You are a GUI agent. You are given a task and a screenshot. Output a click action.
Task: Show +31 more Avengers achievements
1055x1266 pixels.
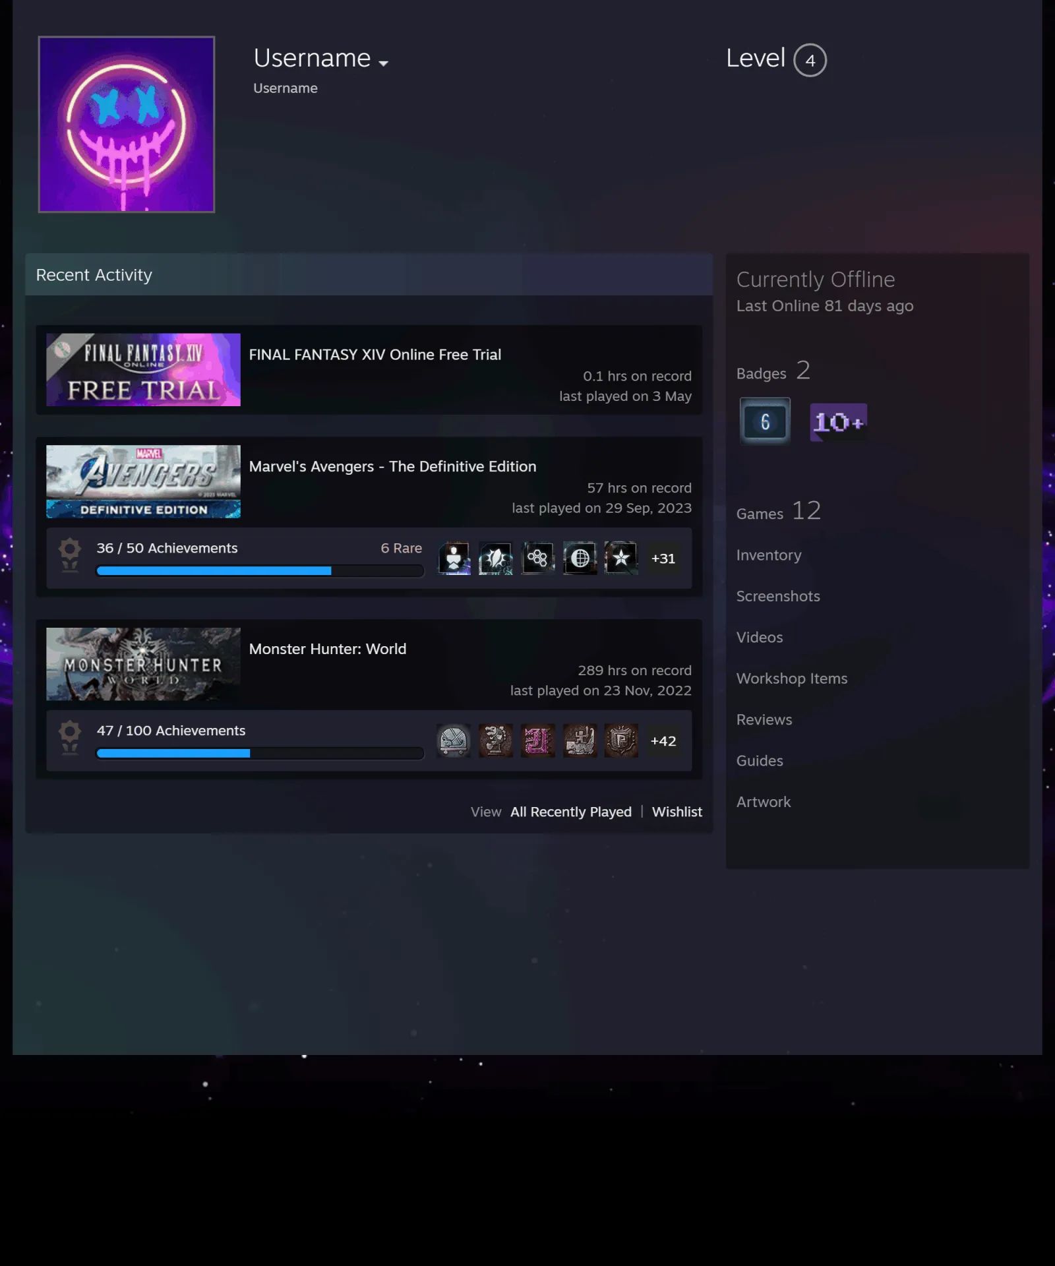click(663, 558)
